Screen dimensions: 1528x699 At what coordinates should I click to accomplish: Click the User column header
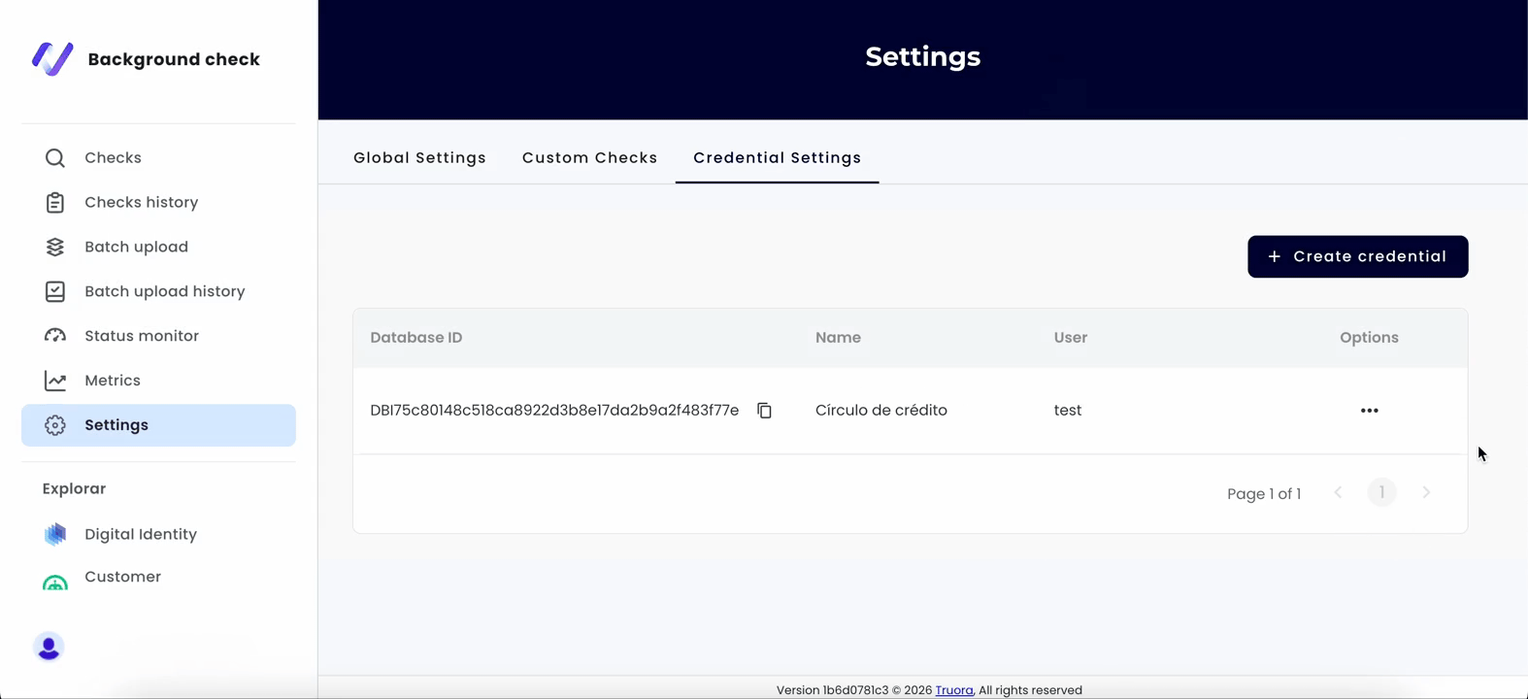(x=1070, y=338)
